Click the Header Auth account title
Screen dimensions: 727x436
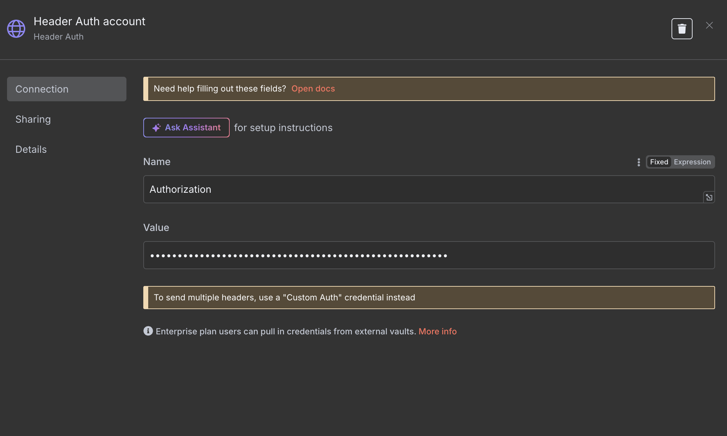click(89, 21)
